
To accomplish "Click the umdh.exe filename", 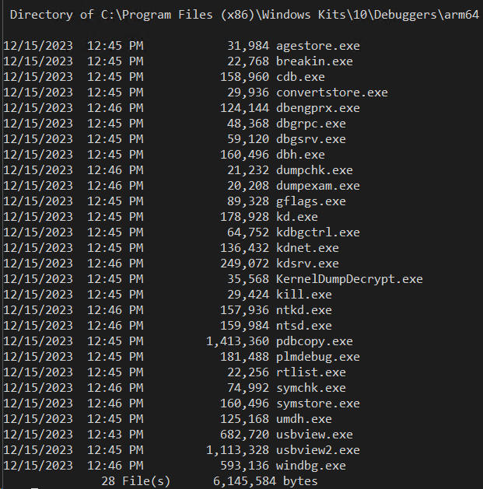I will tap(303, 419).
